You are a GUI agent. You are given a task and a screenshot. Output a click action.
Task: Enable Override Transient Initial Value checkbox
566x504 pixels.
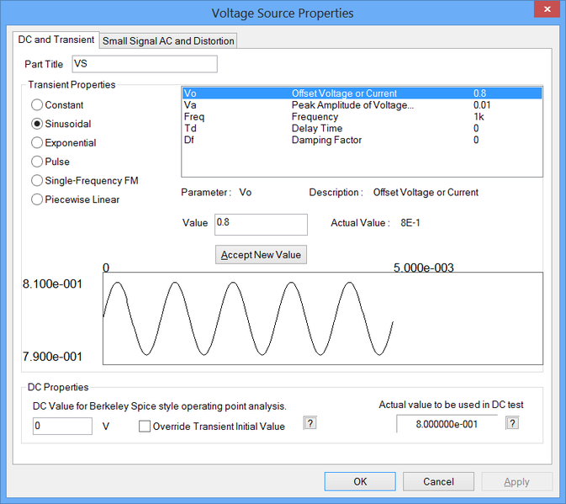tap(145, 426)
